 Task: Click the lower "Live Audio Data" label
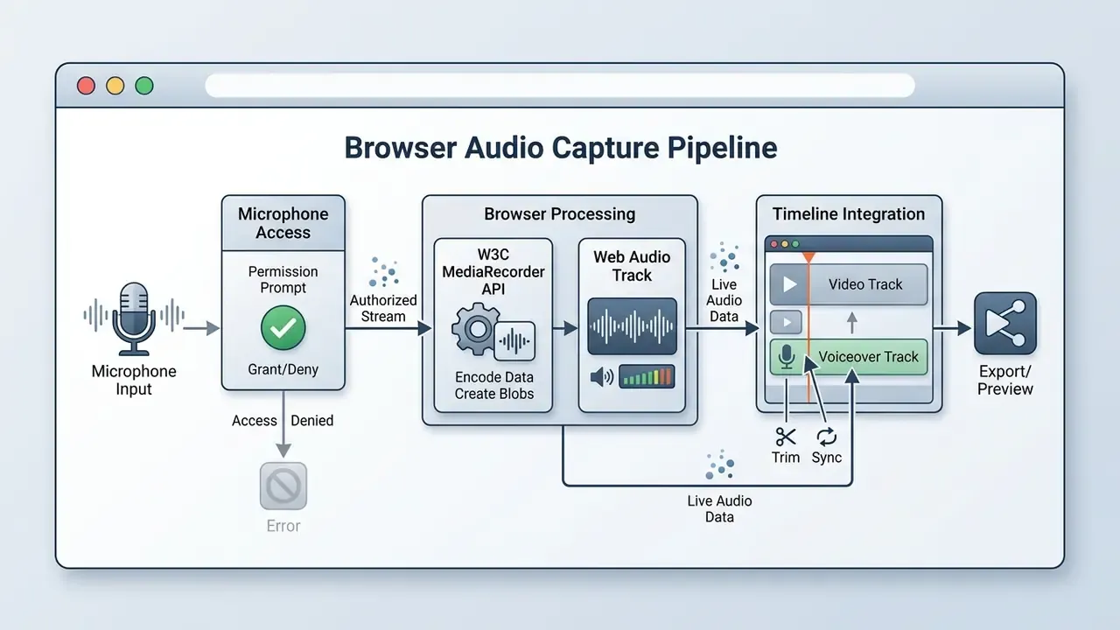(x=719, y=509)
